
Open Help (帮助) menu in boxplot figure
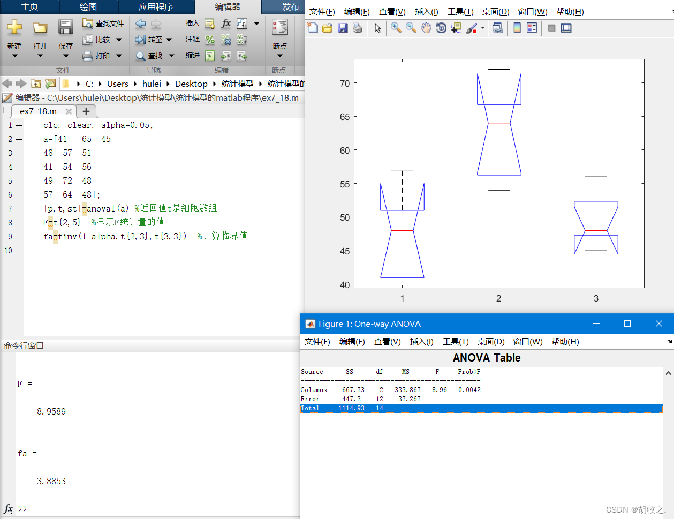tap(570, 12)
